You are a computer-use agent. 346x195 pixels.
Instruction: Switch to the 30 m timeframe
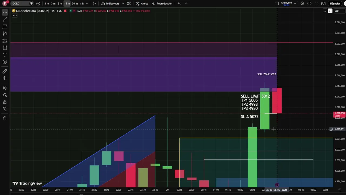(x=75, y=4)
